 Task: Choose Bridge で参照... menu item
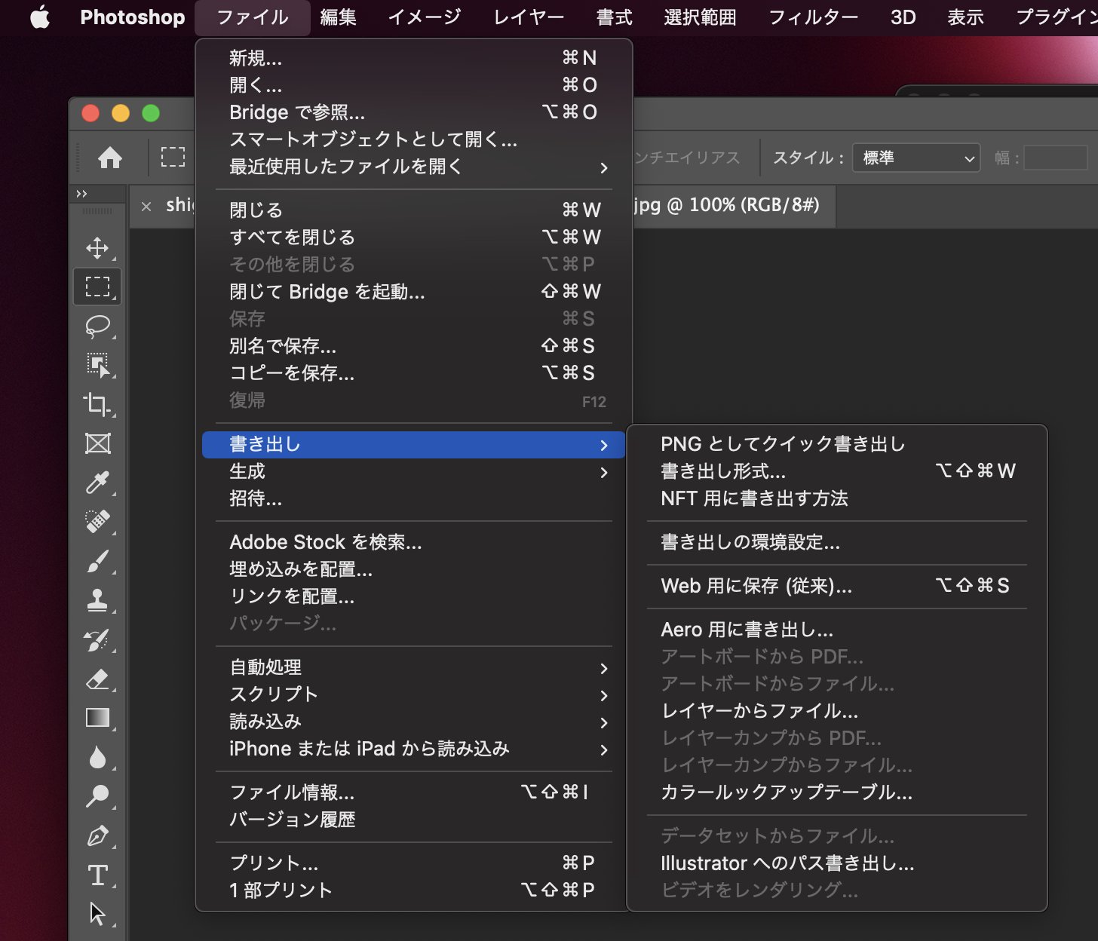(x=413, y=112)
